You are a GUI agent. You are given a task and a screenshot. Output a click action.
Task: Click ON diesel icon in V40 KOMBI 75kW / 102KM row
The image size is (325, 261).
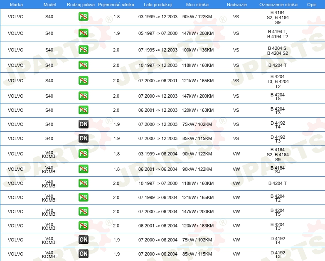pyautogui.click(x=83, y=239)
